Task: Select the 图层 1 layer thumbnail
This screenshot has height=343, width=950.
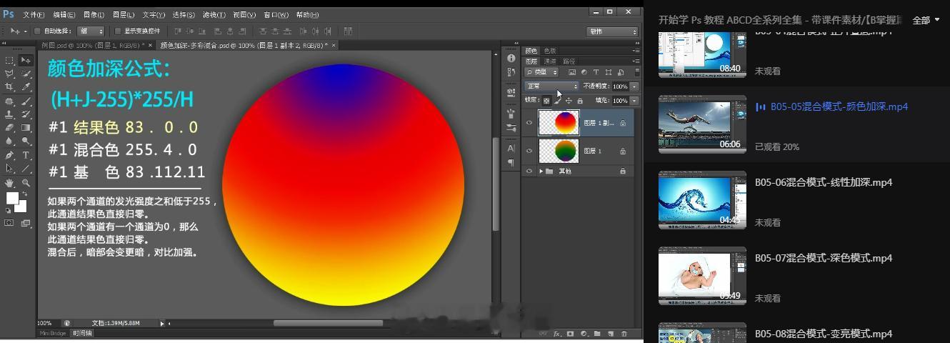Action: [x=559, y=151]
